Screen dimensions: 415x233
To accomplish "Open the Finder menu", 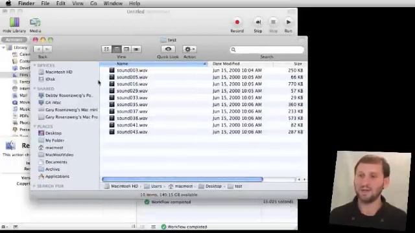I will [x=26, y=3].
